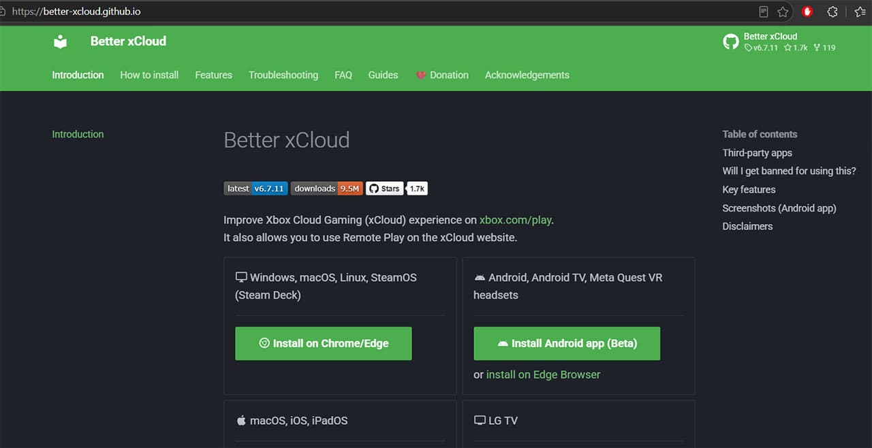Image resolution: width=872 pixels, height=448 pixels.
Task: Open favorites list star icon
Action: coord(860,12)
